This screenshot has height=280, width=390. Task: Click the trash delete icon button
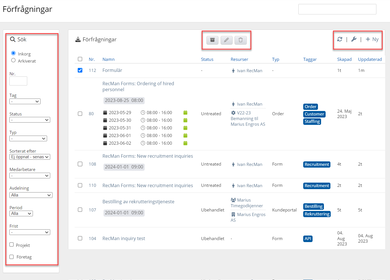(x=241, y=40)
